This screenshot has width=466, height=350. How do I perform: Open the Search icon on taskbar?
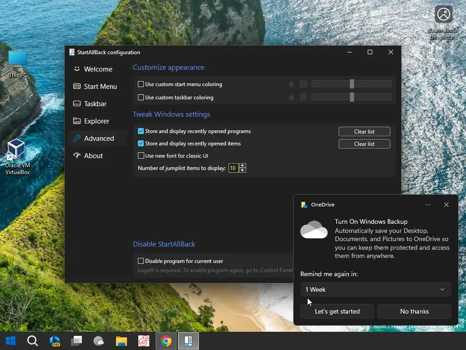point(32,341)
